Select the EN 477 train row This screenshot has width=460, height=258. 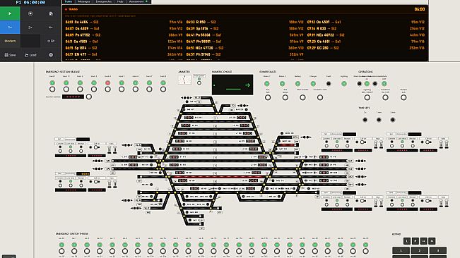124,54
